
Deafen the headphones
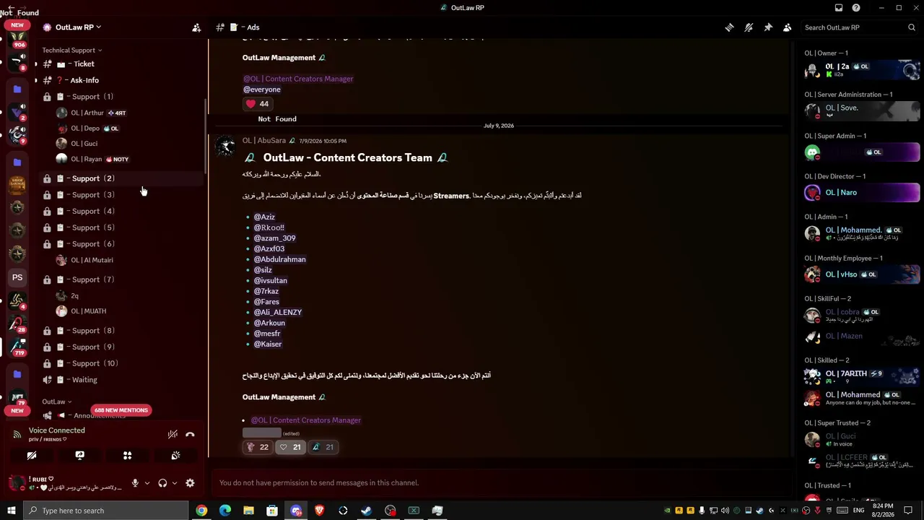pyautogui.click(x=162, y=483)
